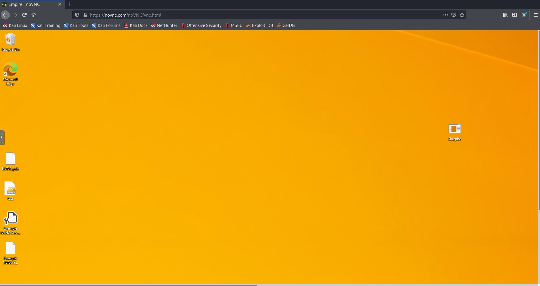Open a new browser tab
The height and width of the screenshot is (286, 540).
coord(70,4)
